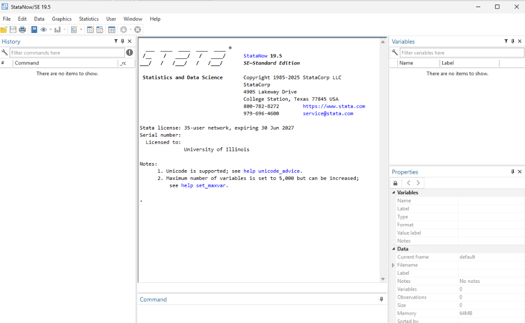Click the Log notebook icon
Image resolution: width=525 pixels, height=323 pixels.
(34, 30)
